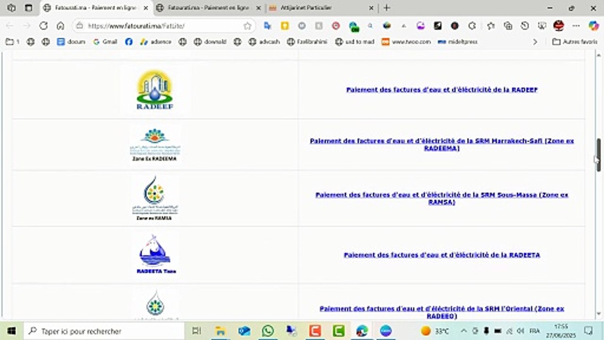Click the RADEEF logo image
Image resolution: width=604 pixels, height=340 pixels.
click(155, 90)
